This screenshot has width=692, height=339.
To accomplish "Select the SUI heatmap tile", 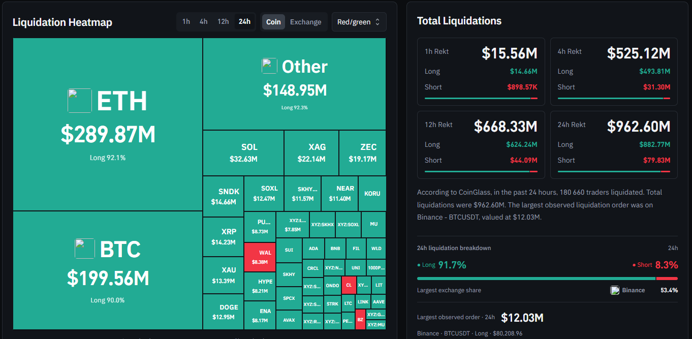I will [x=289, y=250].
